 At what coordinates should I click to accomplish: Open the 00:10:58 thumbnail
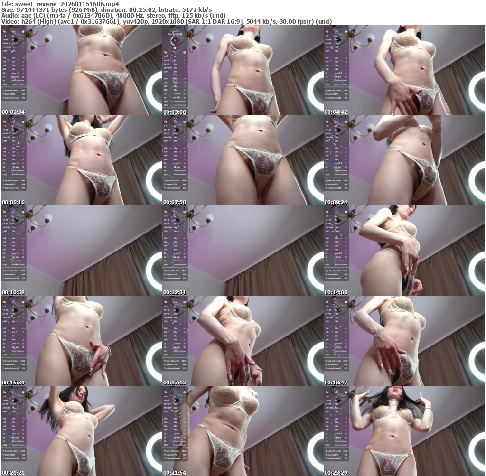[81, 251]
